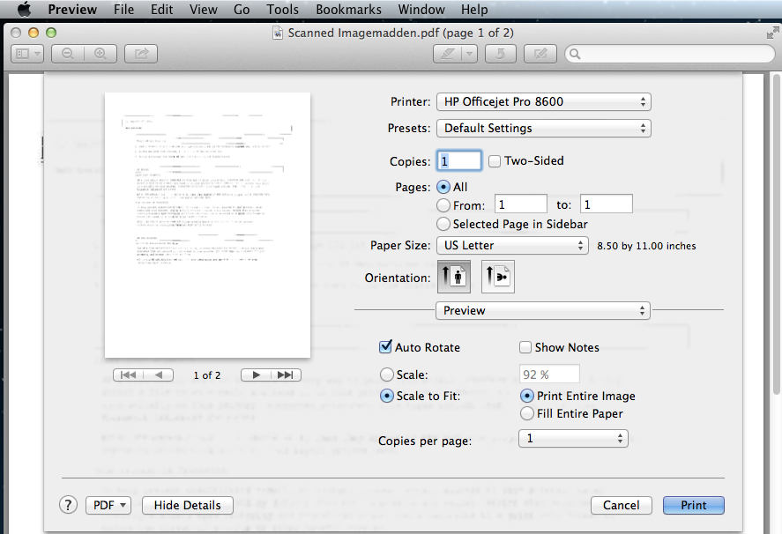This screenshot has height=534, width=782.
Task: Open the Bookmarks menu
Action: tap(348, 10)
